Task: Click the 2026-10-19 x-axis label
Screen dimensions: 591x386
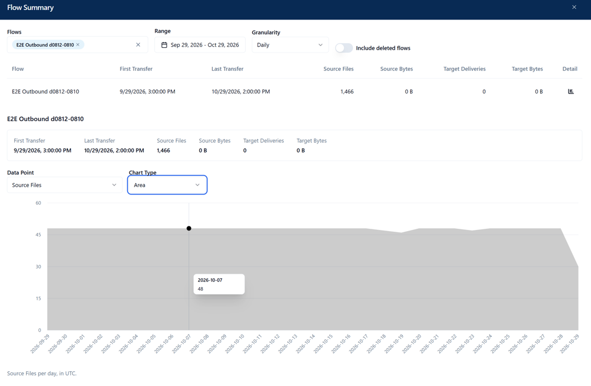Action: coord(394,343)
